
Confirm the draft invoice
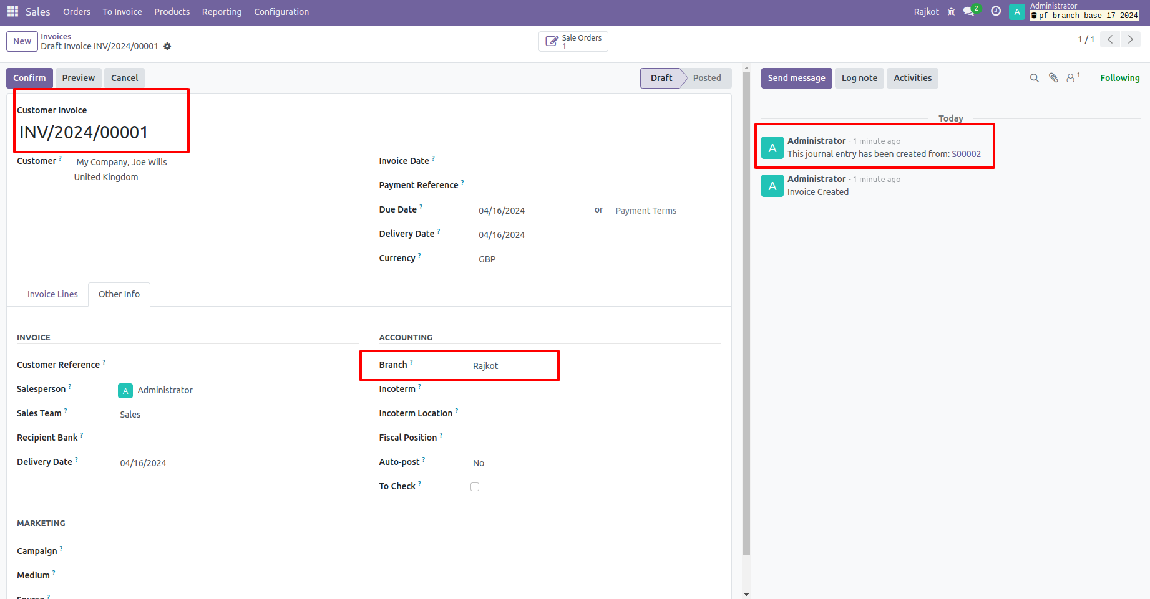tap(29, 77)
